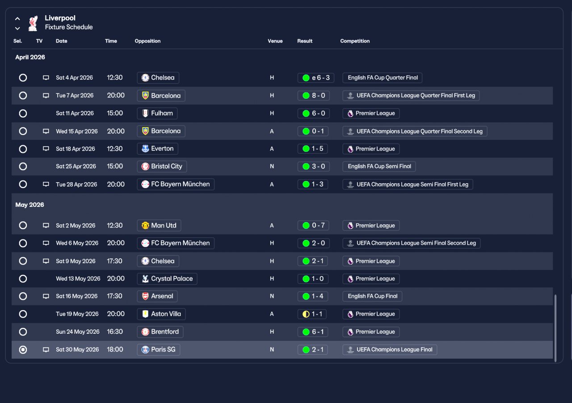Click the down chevron next to Liverpool
The image size is (572, 403).
coord(17,28)
